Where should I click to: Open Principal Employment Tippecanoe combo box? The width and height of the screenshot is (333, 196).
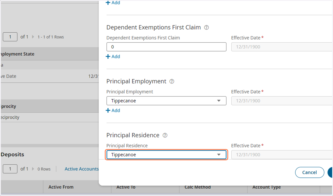[x=167, y=101]
